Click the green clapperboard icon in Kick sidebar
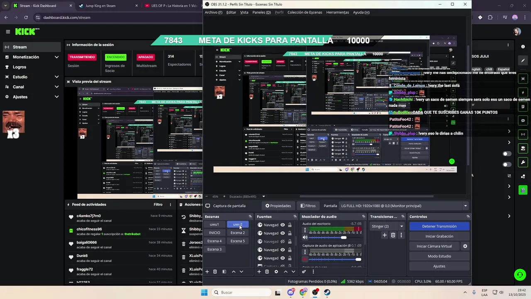The width and height of the screenshot is (531, 299). (x=523, y=190)
